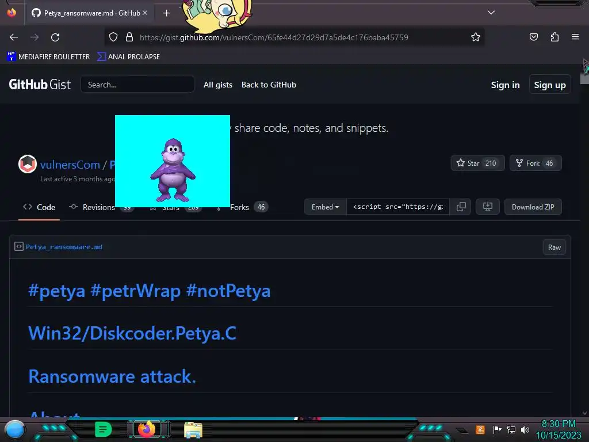The width and height of the screenshot is (589, 442).
Task: Open the Petya_ransomware.md file link
Action: click(x=64, y=247)
